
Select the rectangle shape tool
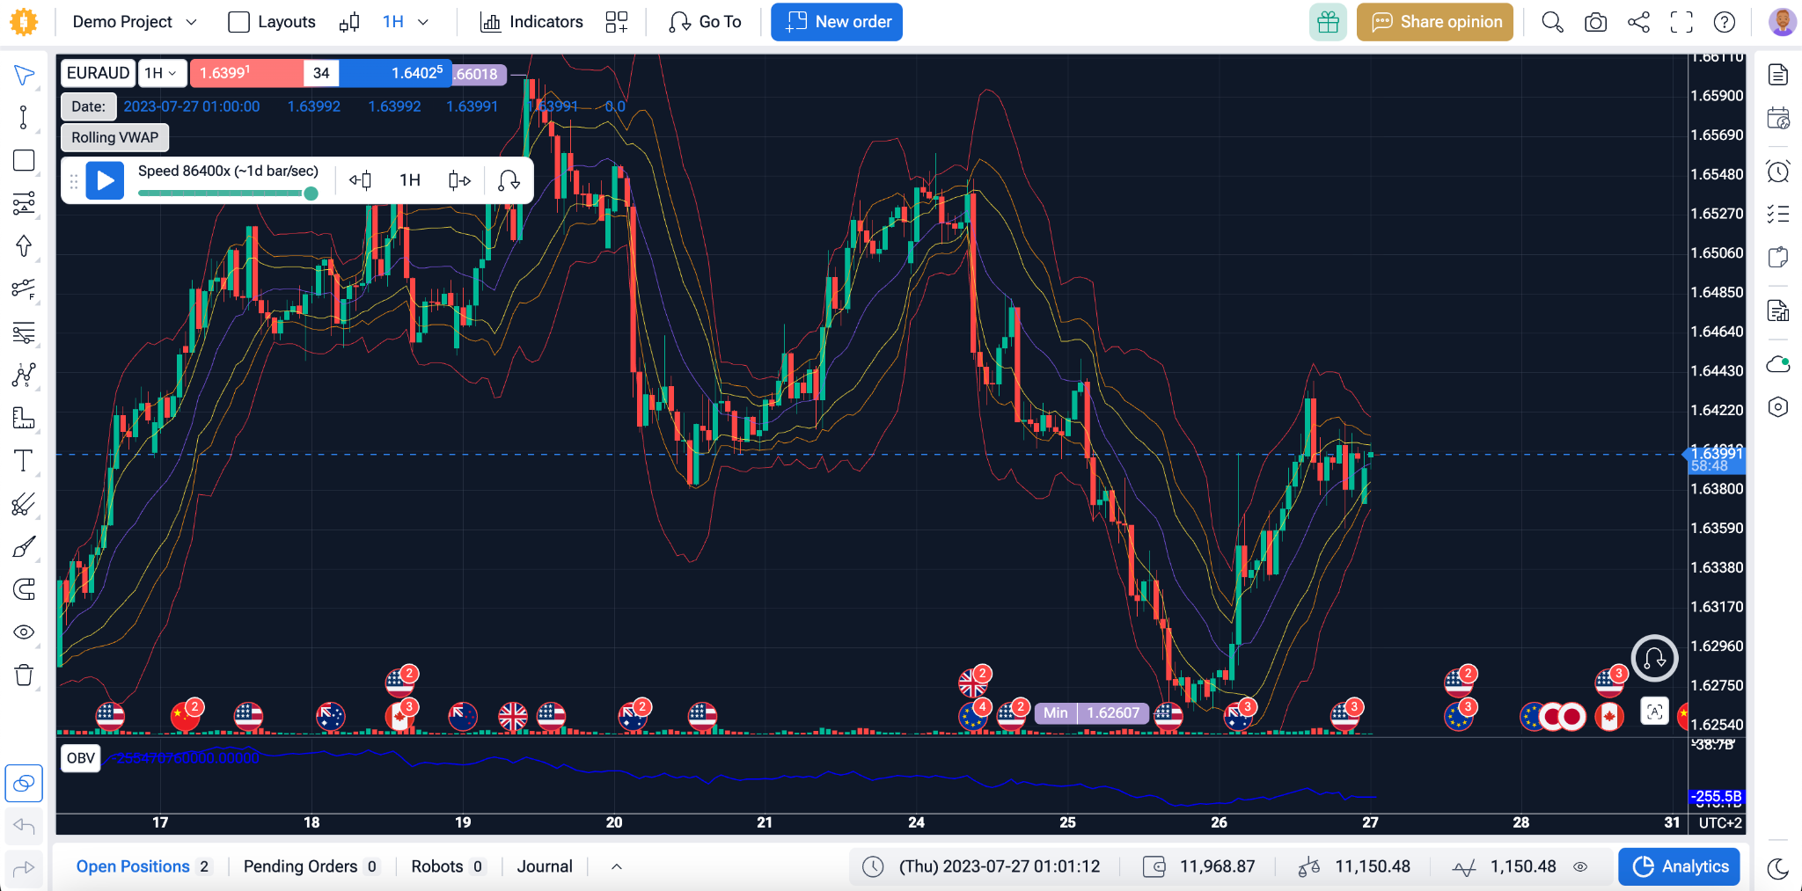24,160
